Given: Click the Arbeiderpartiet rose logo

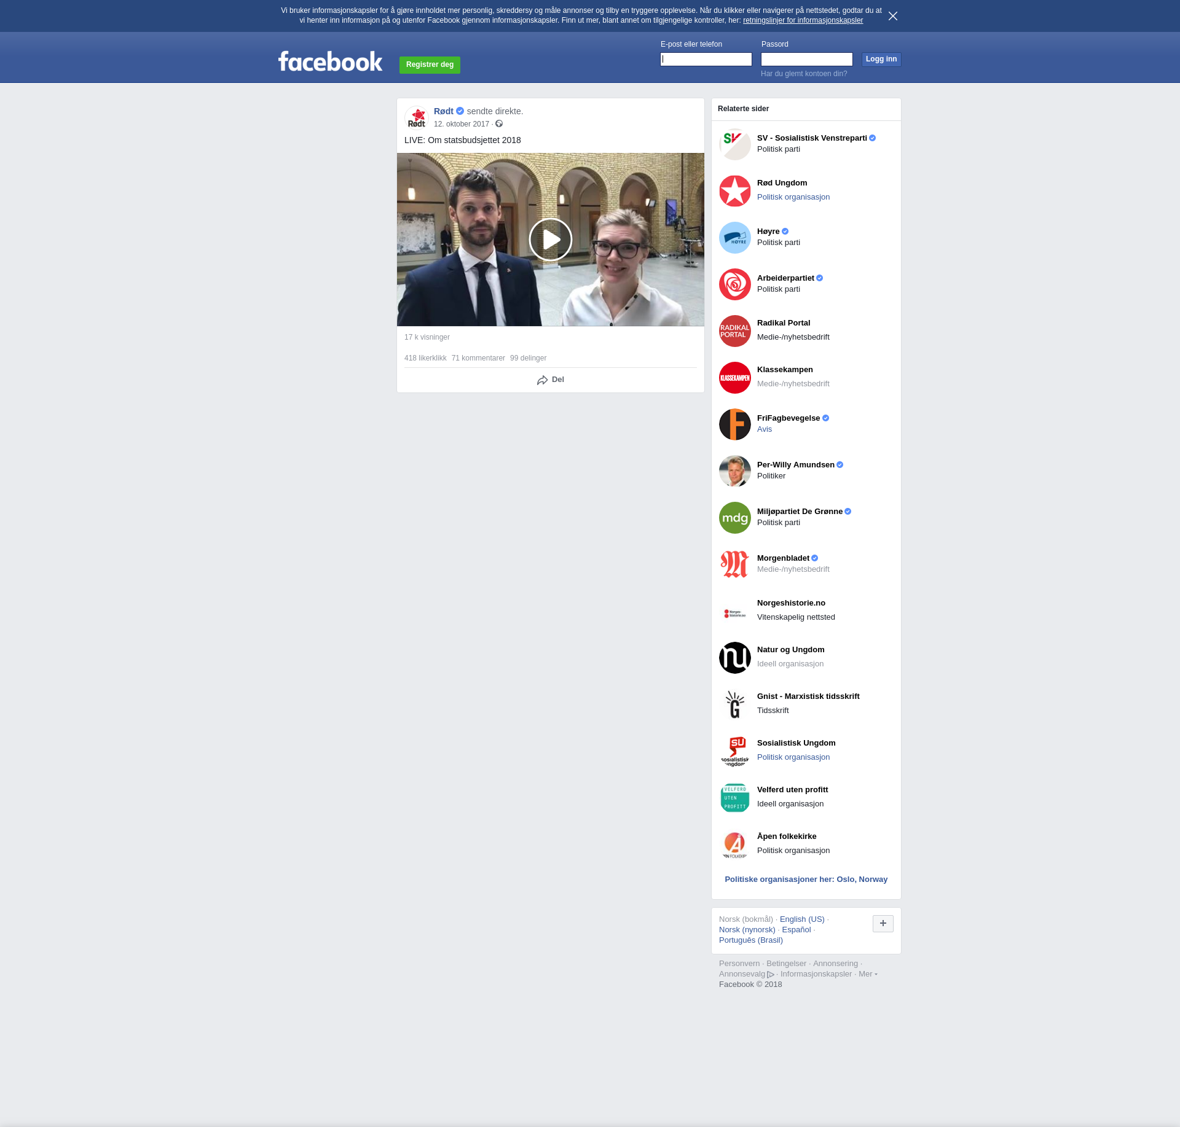Looking at the screenshot, I should (x=735, y=284).
